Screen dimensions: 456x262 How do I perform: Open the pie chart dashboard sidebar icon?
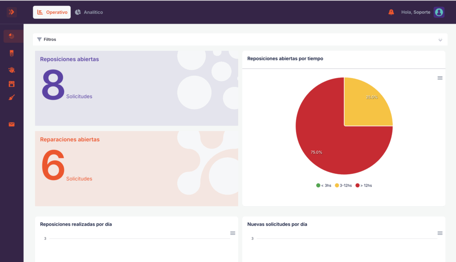(12, 37)
